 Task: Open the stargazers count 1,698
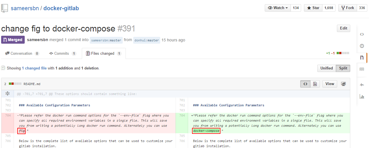pyautogui.click(x=329, y=8)
